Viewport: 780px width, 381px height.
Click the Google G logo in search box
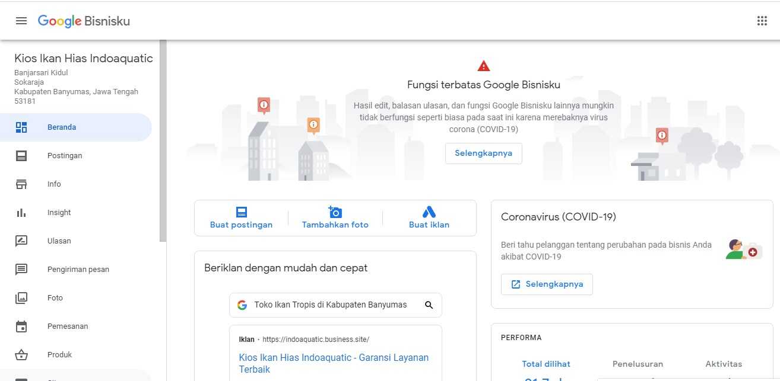tap(242, 305)
